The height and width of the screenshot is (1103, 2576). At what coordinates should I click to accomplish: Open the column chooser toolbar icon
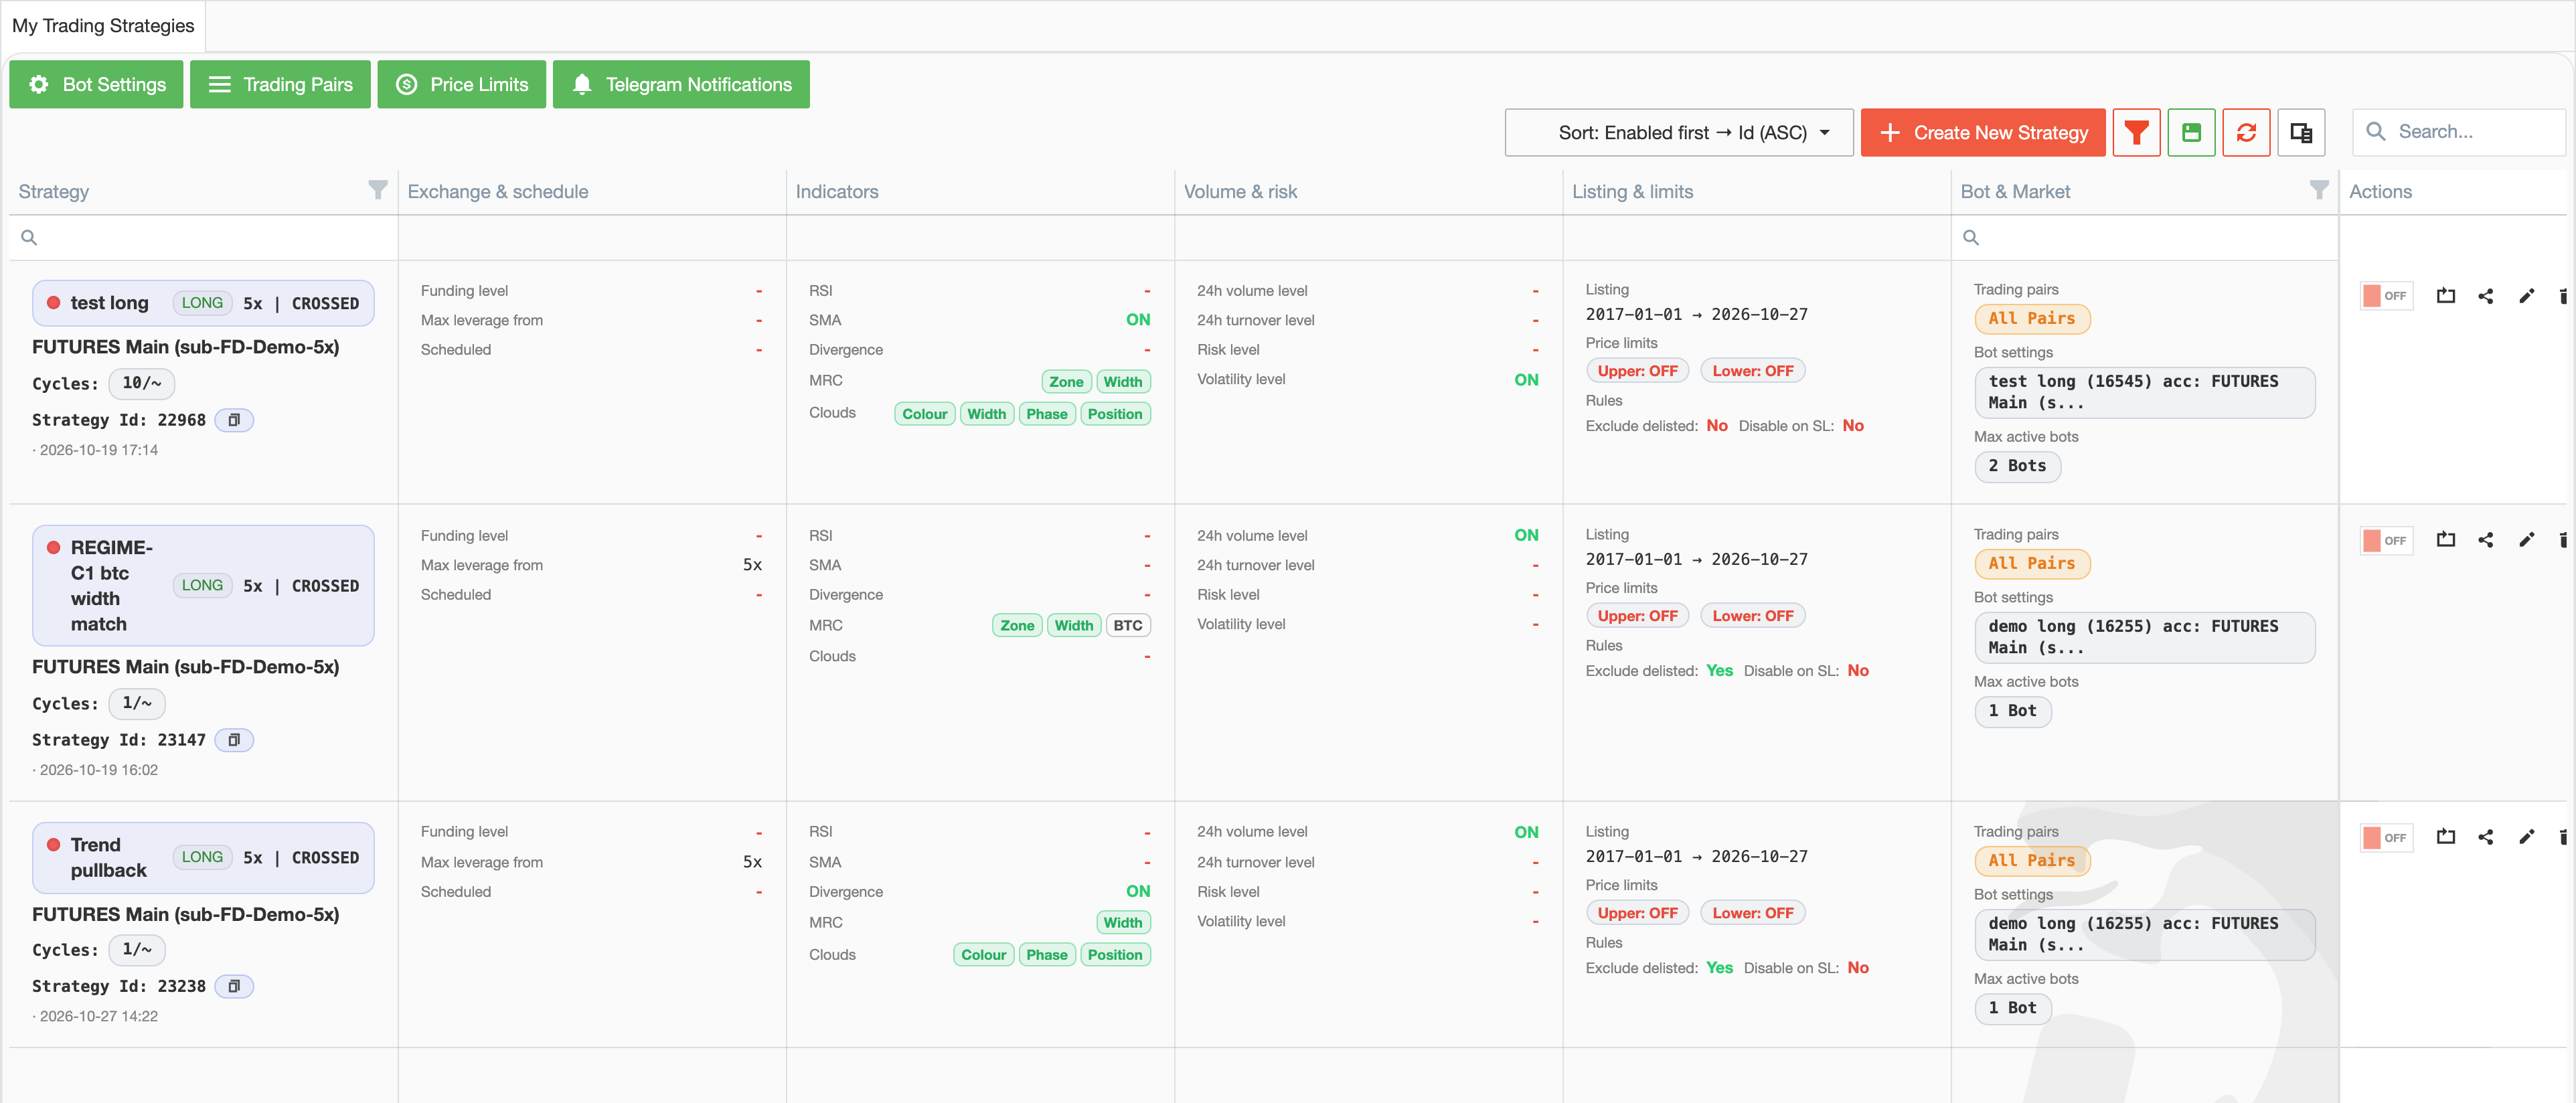[x=2300, y=132]
